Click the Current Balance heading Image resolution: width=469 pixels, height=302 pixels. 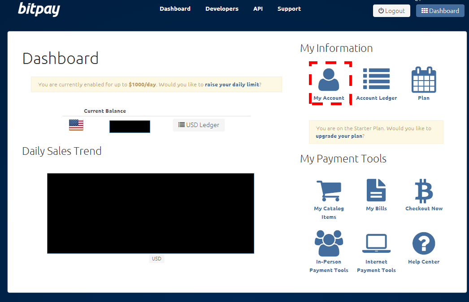coord(104,111)
